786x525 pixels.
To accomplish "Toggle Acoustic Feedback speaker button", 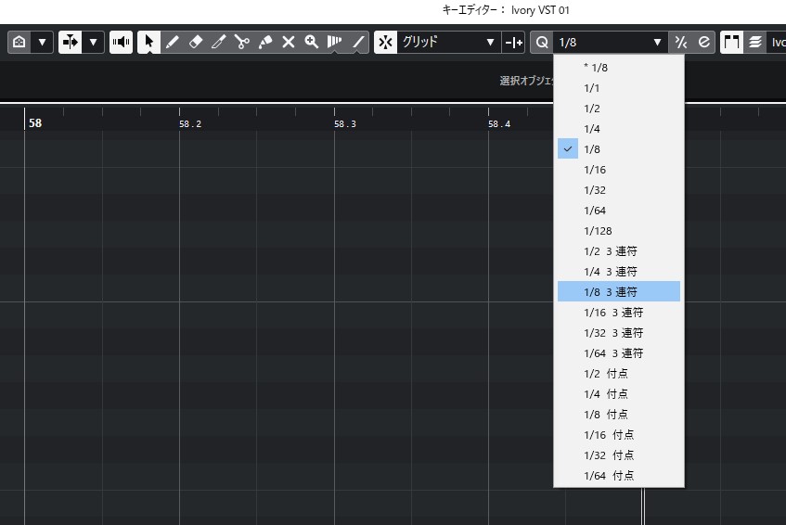I will (121, 42).
